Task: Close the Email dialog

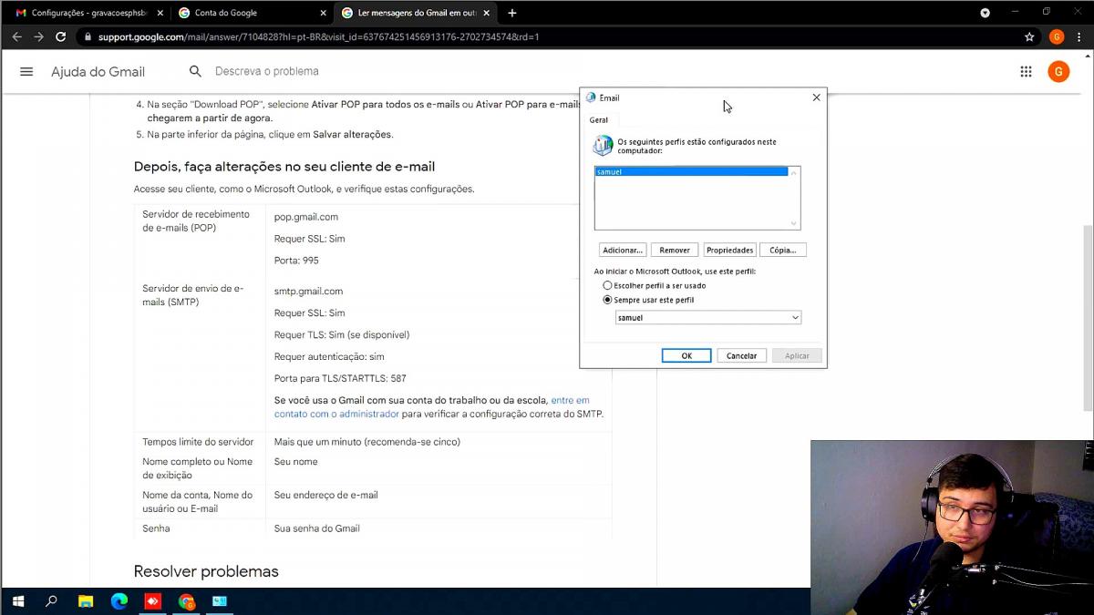Action: [x=816, y=97]
